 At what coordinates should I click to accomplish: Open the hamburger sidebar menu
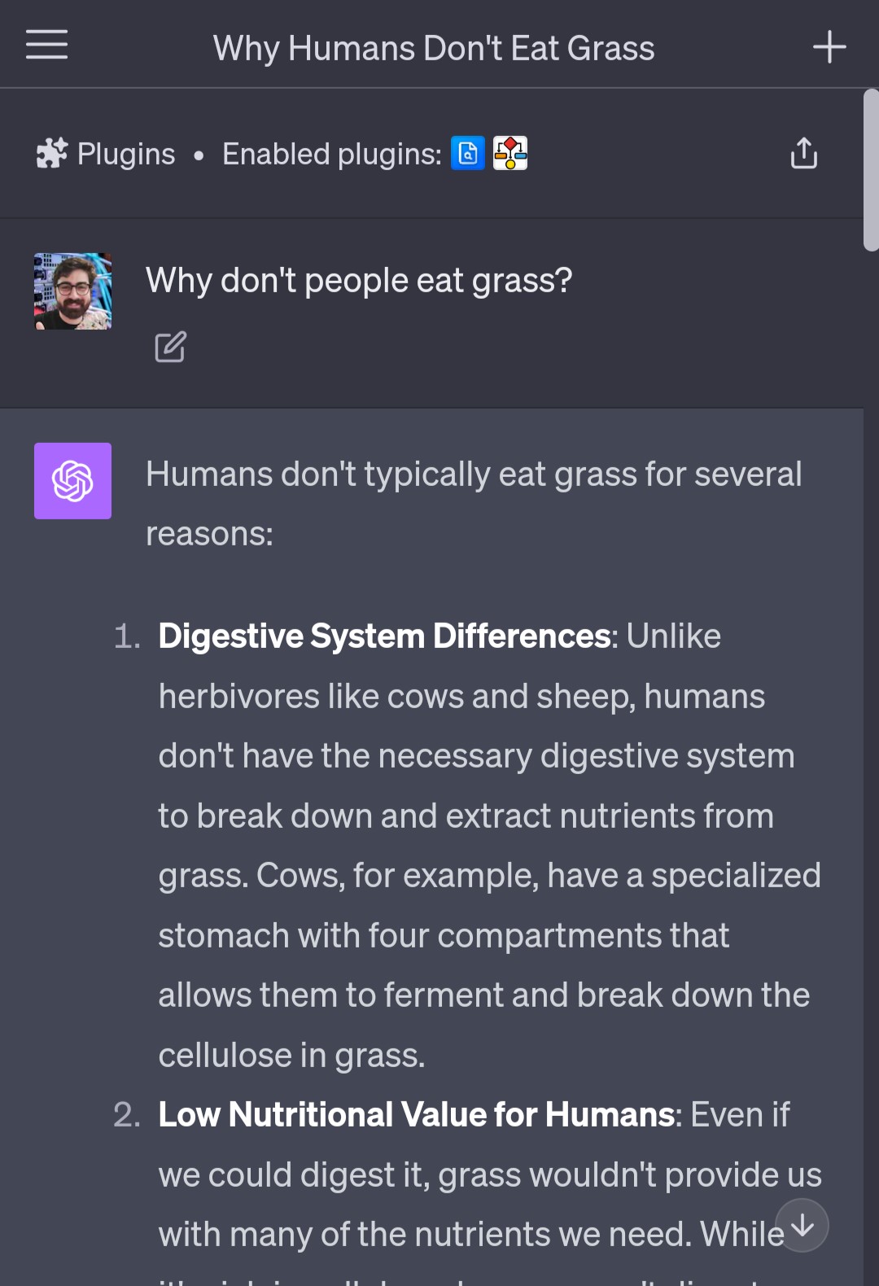pos(46,45)
